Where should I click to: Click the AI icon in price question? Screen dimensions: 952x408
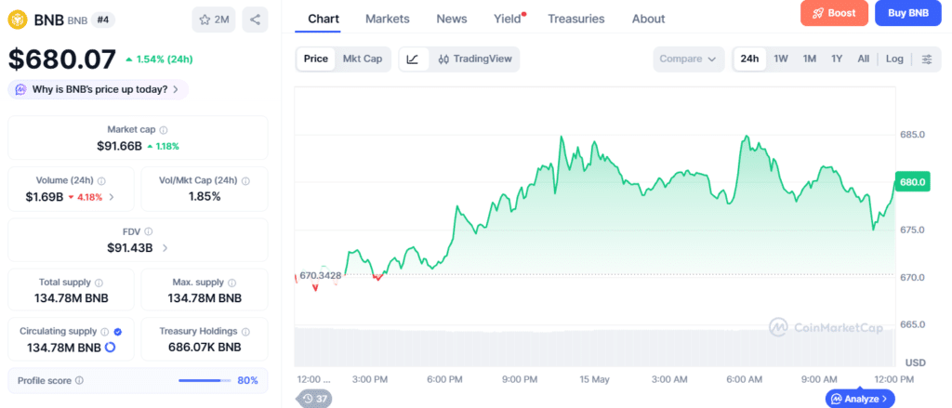point(20,90)
